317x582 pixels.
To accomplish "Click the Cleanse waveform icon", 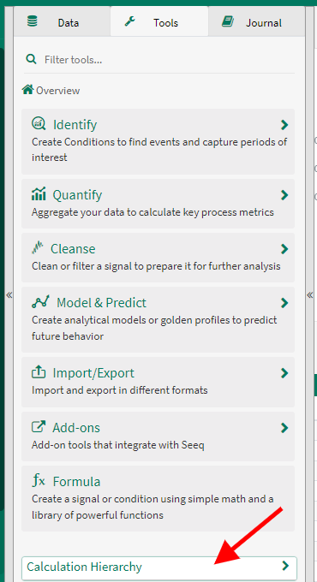I will (38, 248).
